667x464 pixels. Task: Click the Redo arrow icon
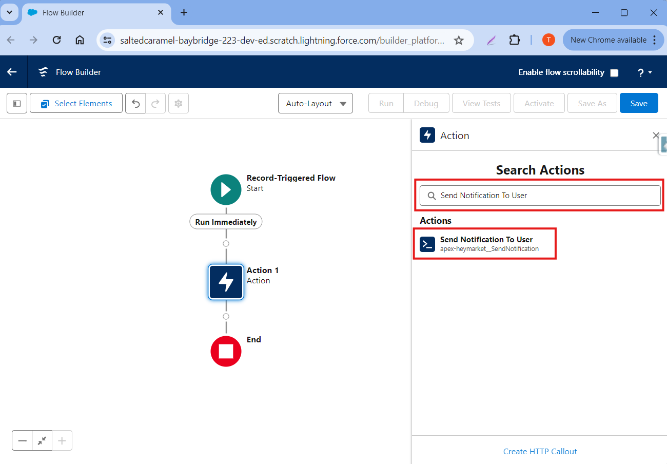[x=155, y=103]
